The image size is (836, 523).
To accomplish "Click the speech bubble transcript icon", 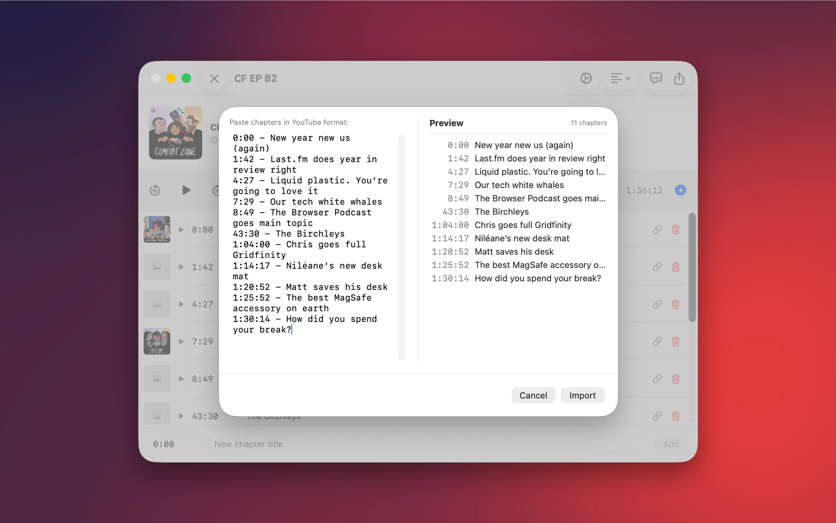I will (655, 78).
